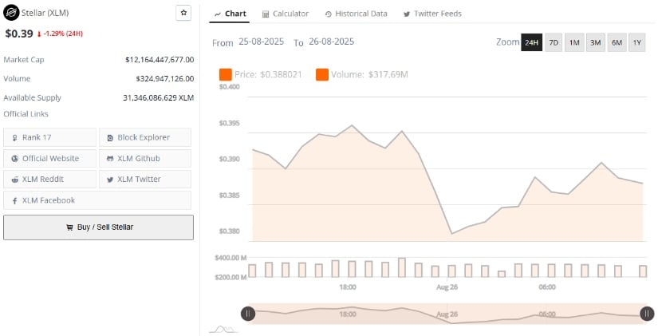Click the calculator icon in tab bar
This screenshot has height=336, width=658.
(266, 14)
